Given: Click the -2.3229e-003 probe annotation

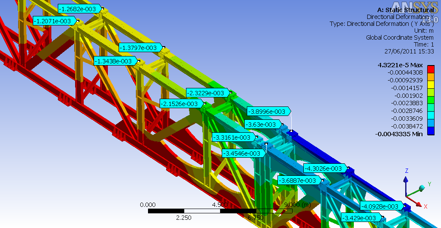Looking at the screenshot, I should tap(207, 93).
